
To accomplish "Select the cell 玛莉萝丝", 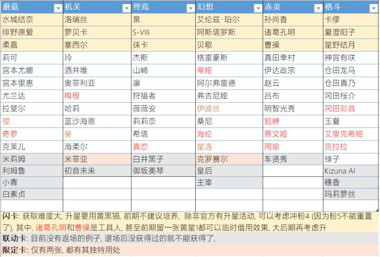I will click(350, 194).
